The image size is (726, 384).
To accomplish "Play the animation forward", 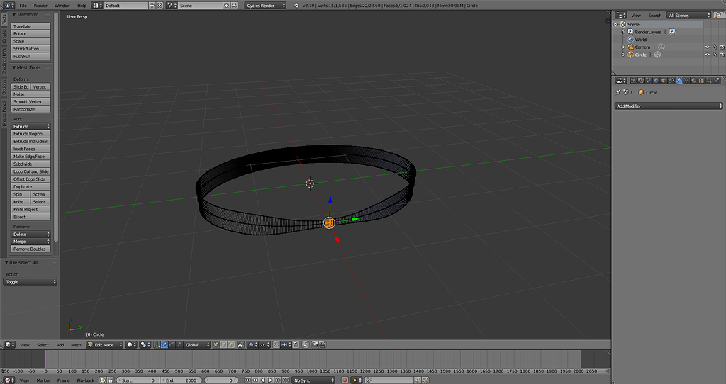I will click(x=270, y=380).
